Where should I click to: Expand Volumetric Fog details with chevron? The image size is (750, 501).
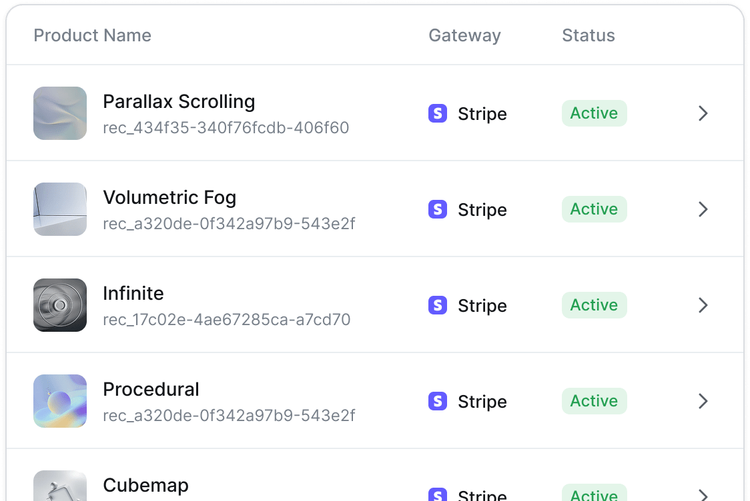[703, 209]
